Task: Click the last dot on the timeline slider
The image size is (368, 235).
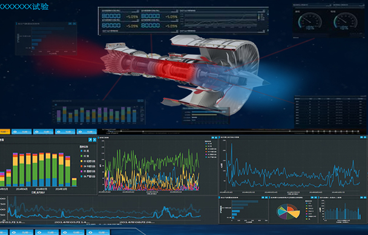Action: coord(358,132)
